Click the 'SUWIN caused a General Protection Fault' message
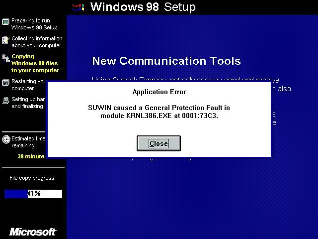The image size is (318, 239). (159, 108)
